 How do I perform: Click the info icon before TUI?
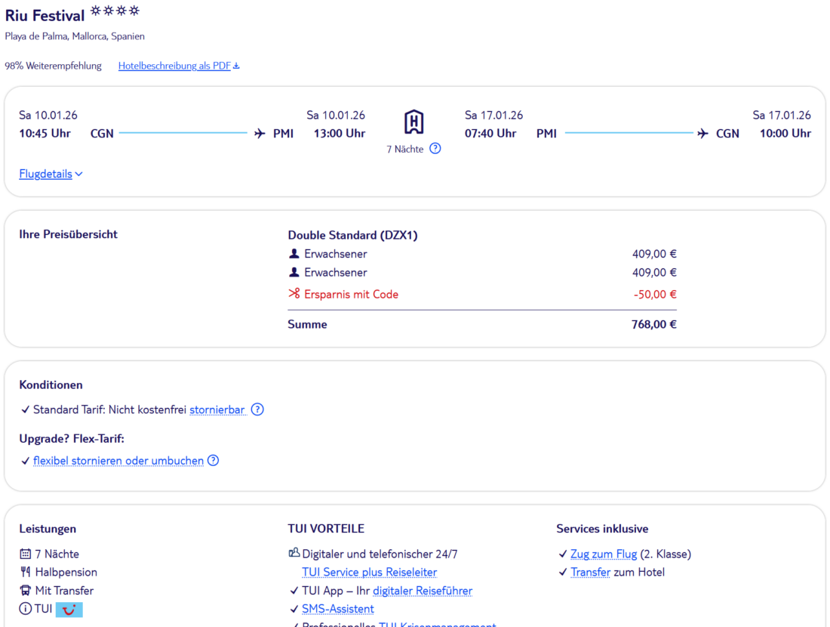pos(26,609)
